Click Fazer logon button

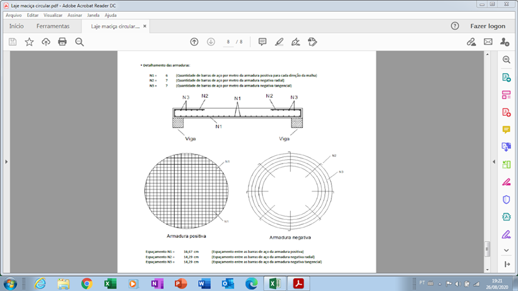(488, 26)
